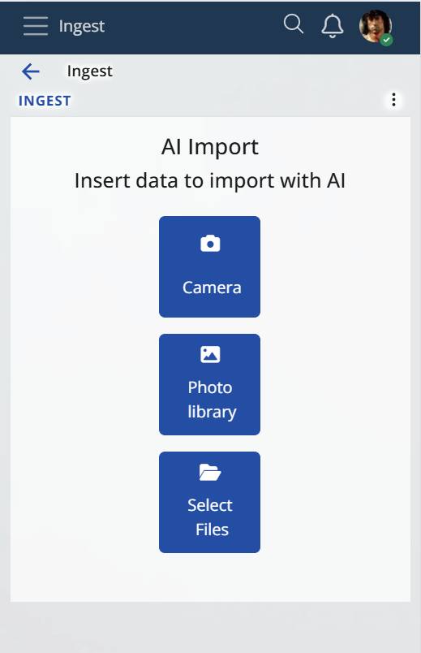Choose the Select Files text
421x653 pixels.
pos(210,517)
